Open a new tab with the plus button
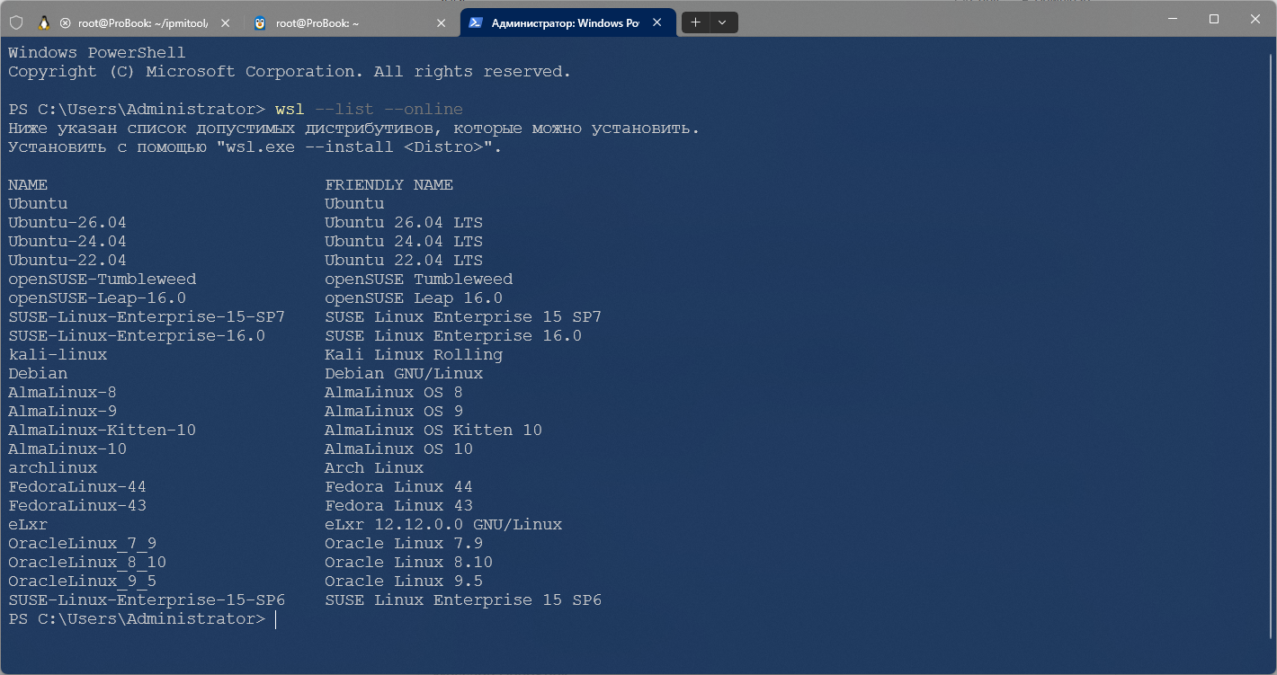 [695, 22]
